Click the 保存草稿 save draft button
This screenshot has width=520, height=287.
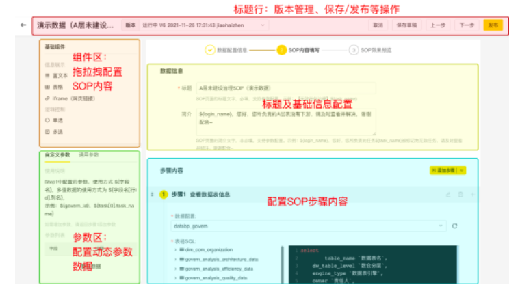pyautogui.click(x=406, y=25)
